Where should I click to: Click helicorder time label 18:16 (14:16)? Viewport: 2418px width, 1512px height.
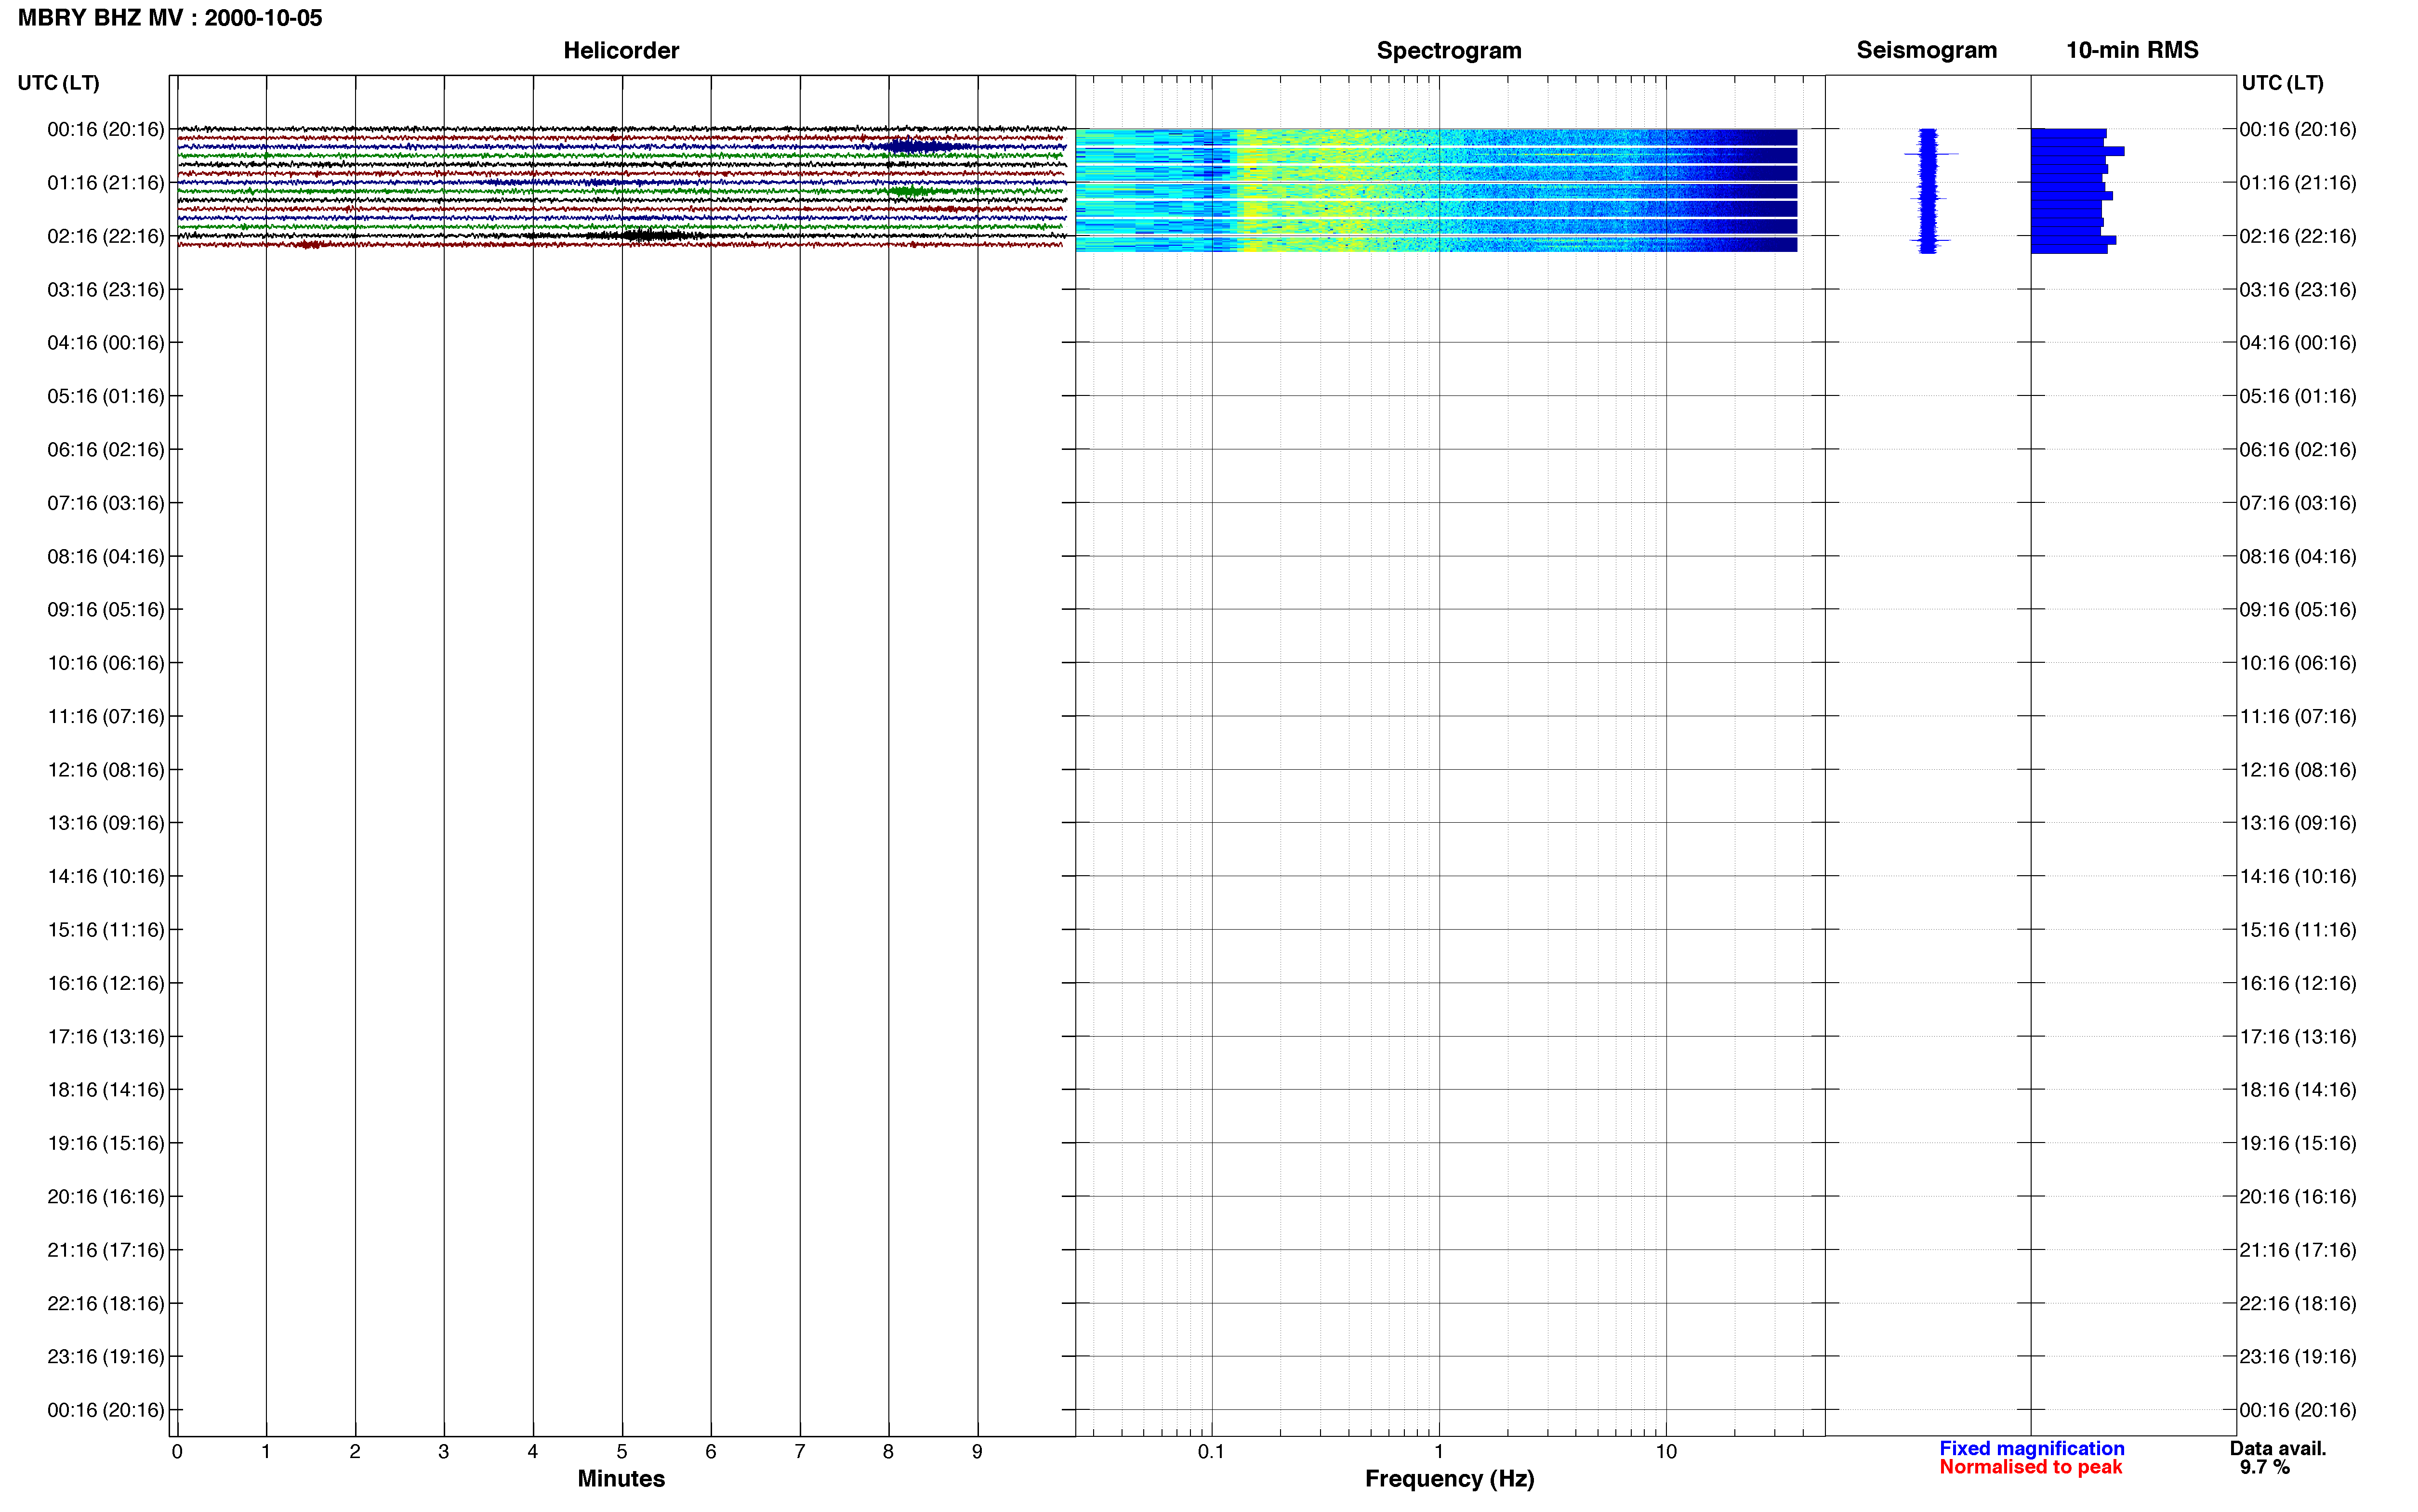pyautogui.click(x=106, y=1090)
